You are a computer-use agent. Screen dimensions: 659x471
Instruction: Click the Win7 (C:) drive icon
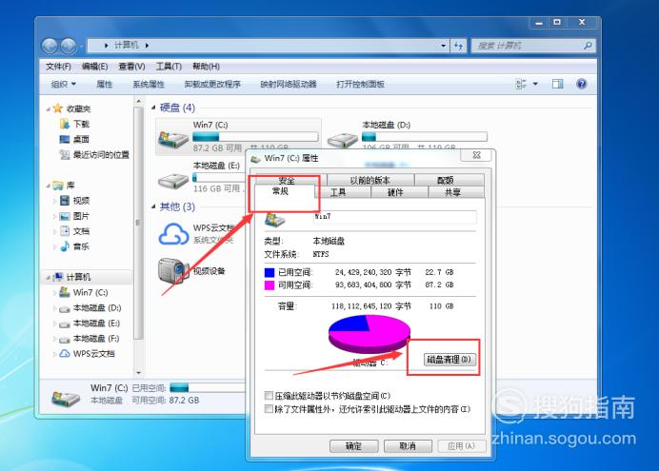pos(173,137)
